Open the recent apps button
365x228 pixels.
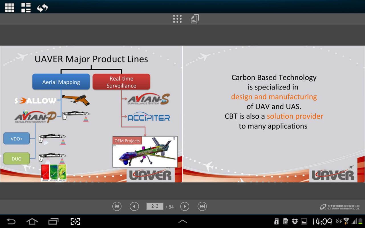click(53, 221)
